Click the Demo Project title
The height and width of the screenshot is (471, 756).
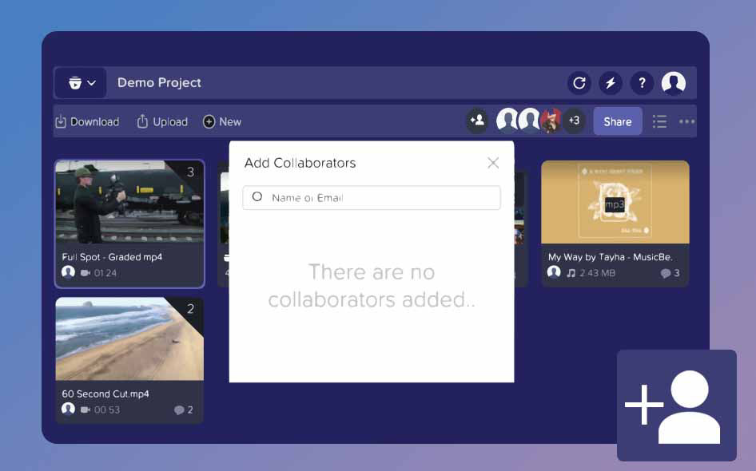(x=158, y=82)
